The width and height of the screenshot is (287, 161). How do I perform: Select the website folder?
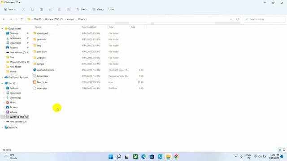41,58
